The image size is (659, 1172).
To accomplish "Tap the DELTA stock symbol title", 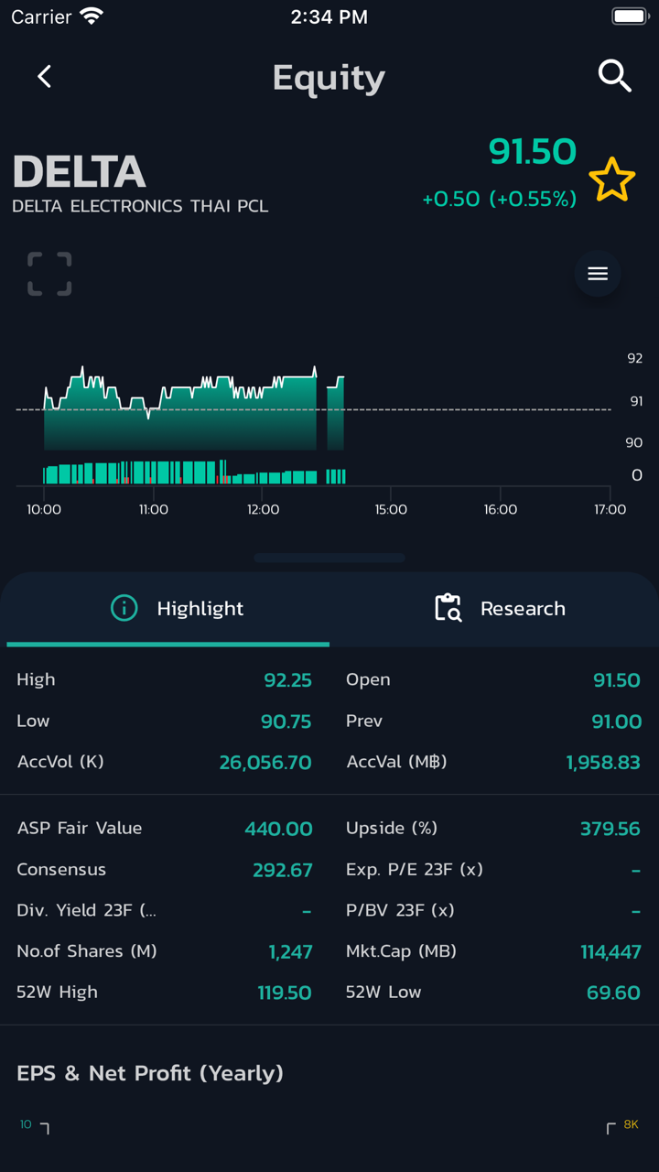I will [x=79, y=172].
